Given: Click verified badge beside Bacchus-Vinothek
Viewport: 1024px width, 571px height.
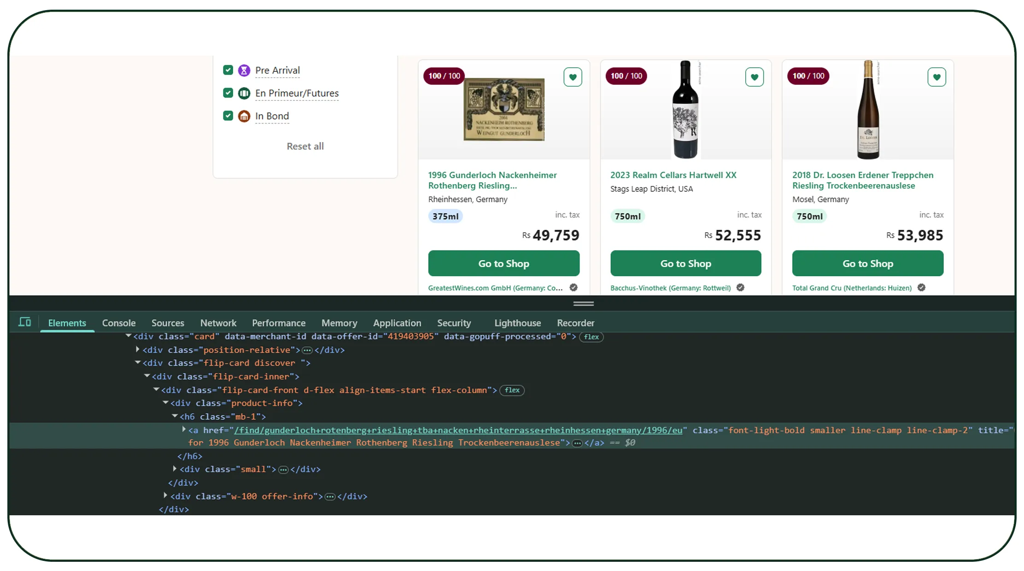Looking at the screenshot, I should (x=740, y=287).
